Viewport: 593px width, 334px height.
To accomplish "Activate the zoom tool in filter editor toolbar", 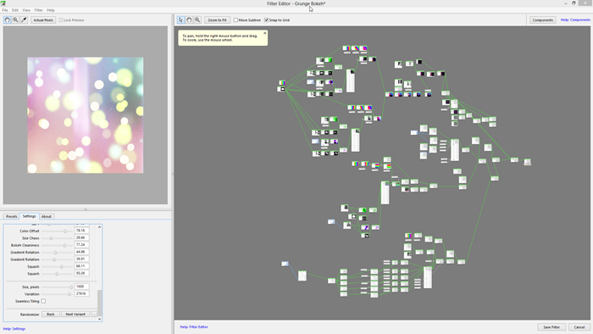I will point(197,20).
